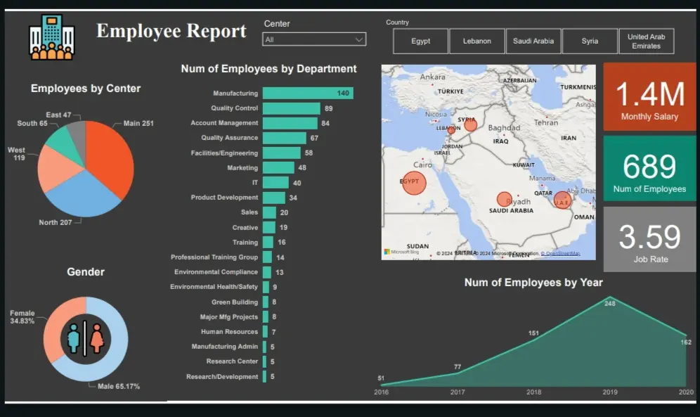
Task: Click the Employees by Center chart title
Action: tap(86, 89)
